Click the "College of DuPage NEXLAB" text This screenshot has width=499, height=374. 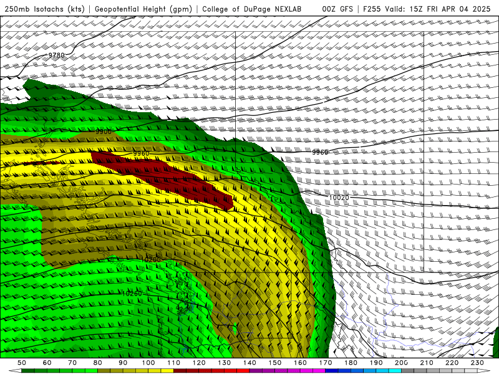[251, 9]
